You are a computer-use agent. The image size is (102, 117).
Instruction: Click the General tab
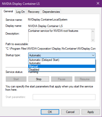coord(8,11)
